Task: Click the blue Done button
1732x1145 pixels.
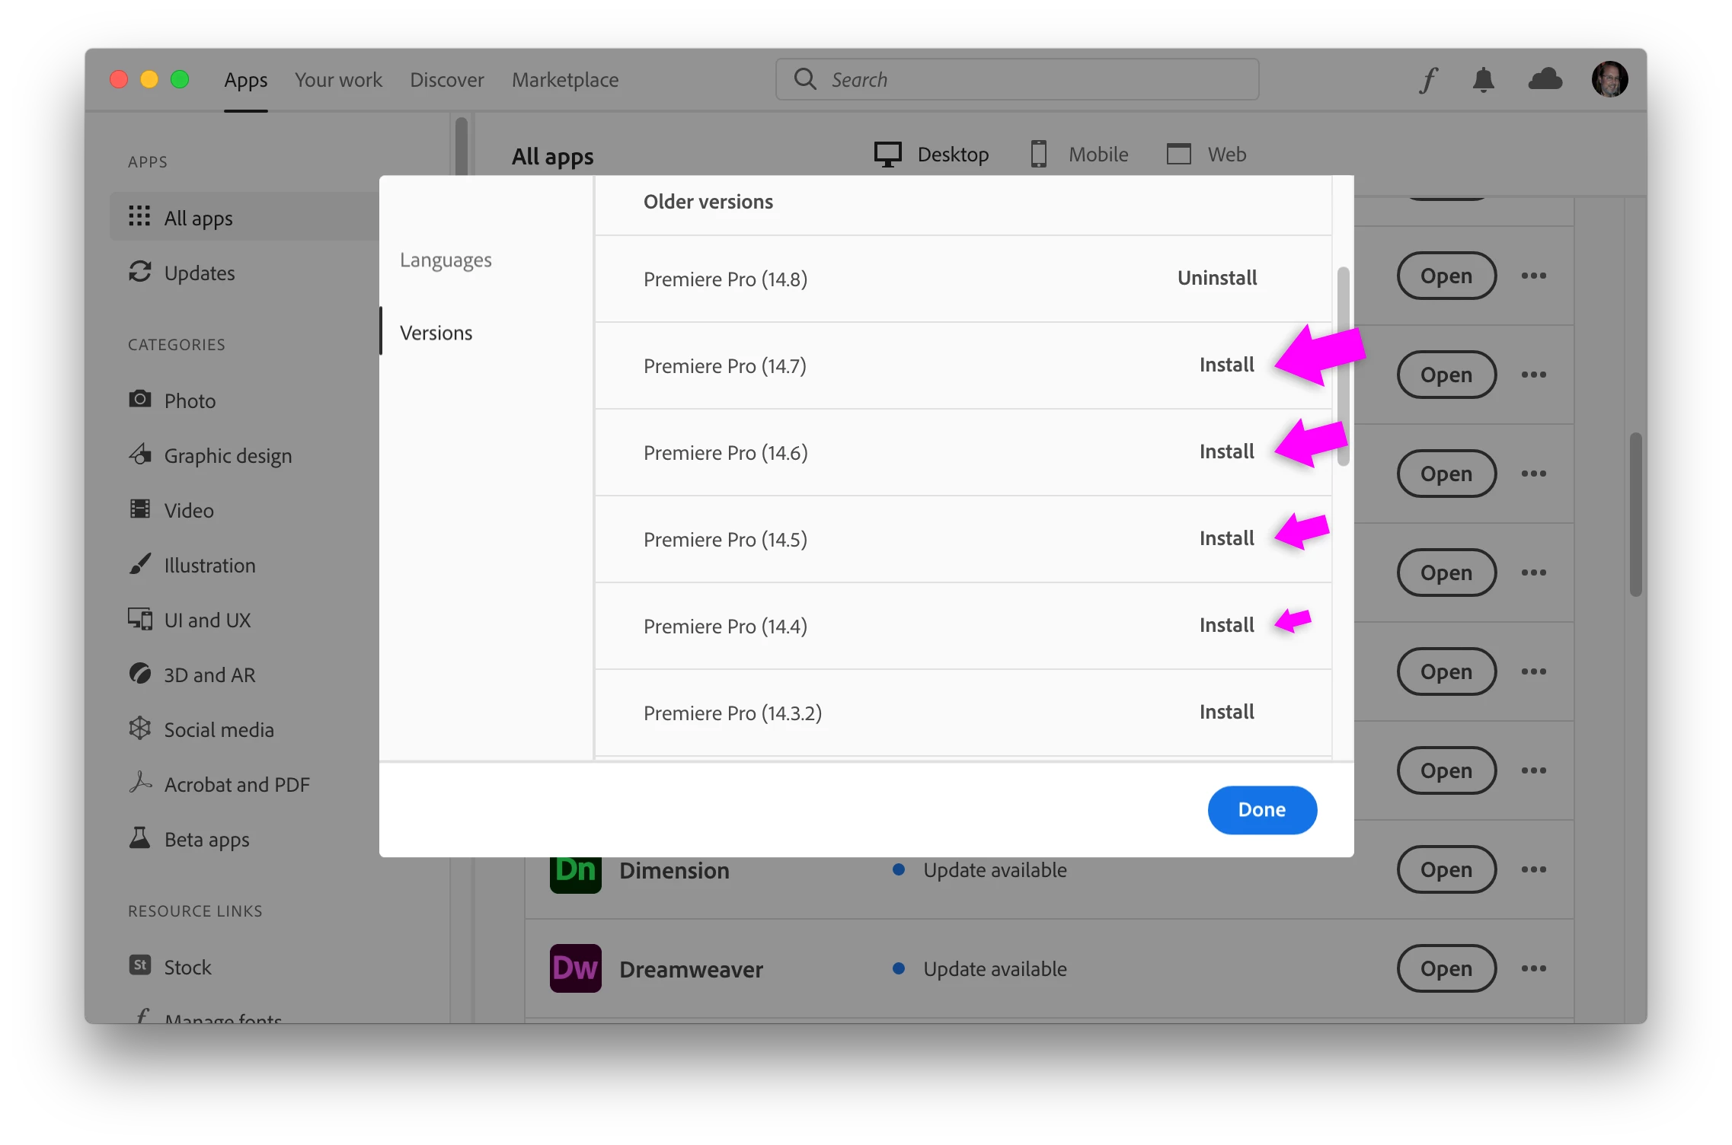Action: coord(1262,809)
